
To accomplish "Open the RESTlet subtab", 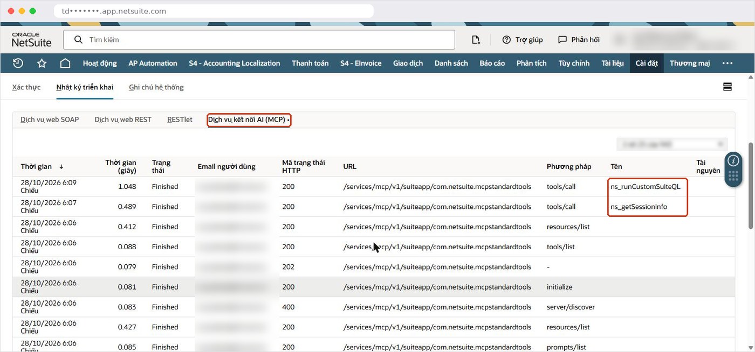I will (x=180, y=119).
